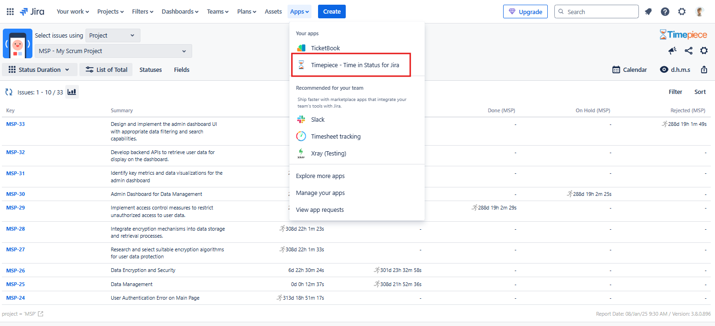
Task: Click the notifications bell icon
Action: (x=648, y=12)
